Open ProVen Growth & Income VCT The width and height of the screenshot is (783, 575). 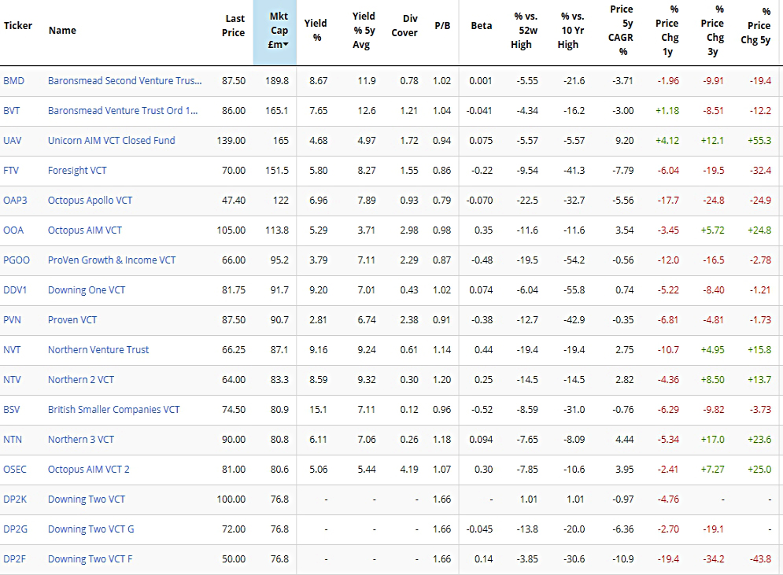[112, 260]
